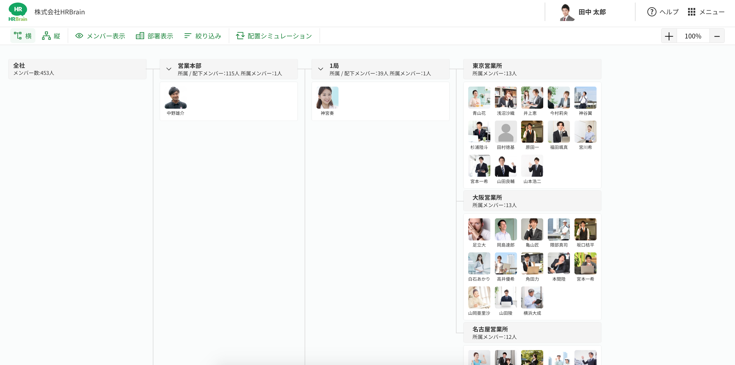Open 宮本一希 photo in 東京営業所
This screenshot has width=735, height=365.
(x=479, y=166)
